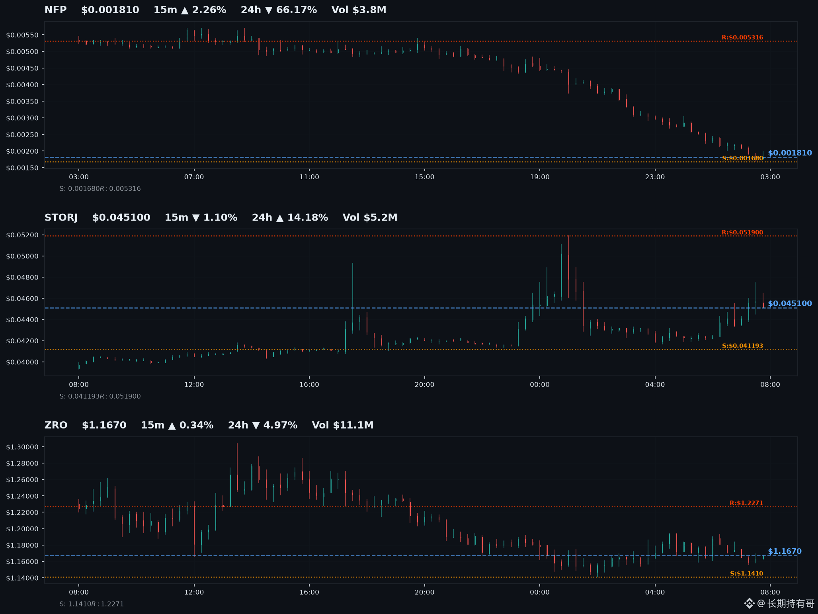Select the STORJ 24h 14.18% gain text

point(290,217)
